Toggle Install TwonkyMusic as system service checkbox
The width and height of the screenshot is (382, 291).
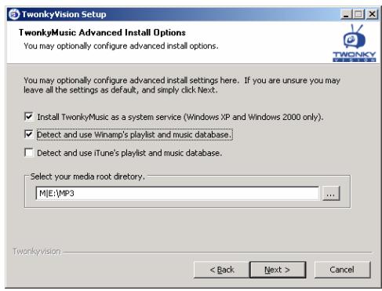[x=29, y=116]
